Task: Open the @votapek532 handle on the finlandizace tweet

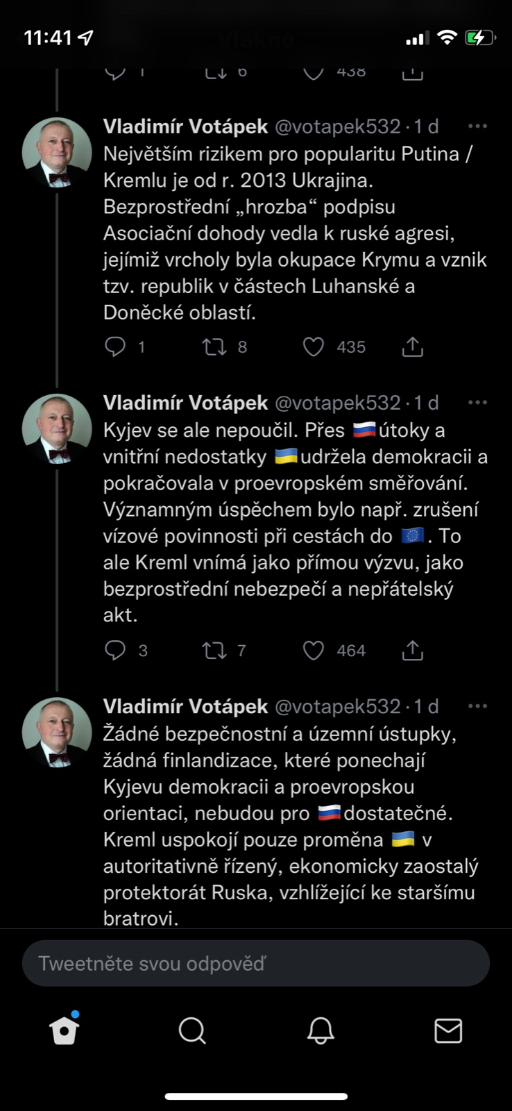Action: 338,706
